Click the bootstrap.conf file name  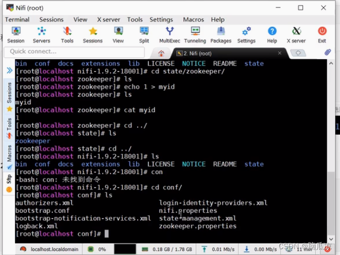[43, 211]
